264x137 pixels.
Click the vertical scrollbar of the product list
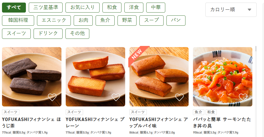click(256, 91)
